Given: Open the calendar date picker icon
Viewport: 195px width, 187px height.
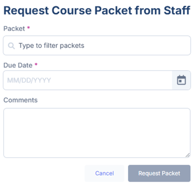Looking at the screenshot, I should pos(181,80).
